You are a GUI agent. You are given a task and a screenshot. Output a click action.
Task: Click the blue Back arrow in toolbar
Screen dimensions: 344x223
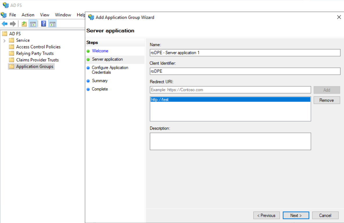pos(5,24)
